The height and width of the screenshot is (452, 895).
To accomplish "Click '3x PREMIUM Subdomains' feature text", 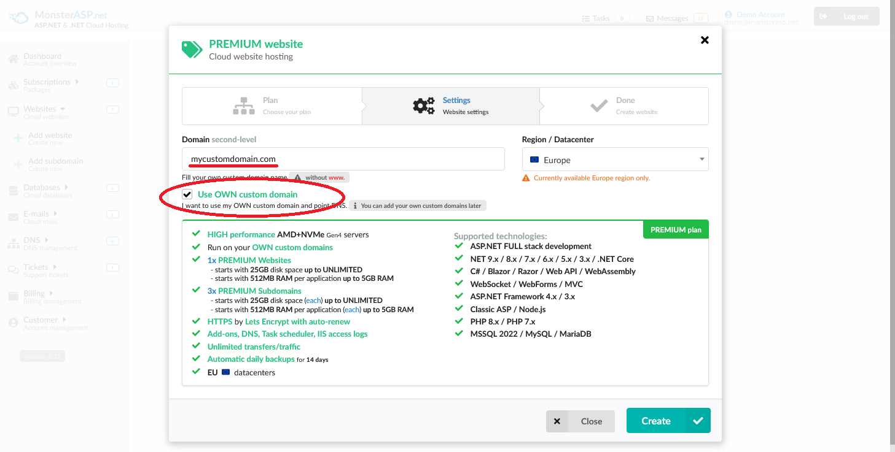I will pos(254,291).
